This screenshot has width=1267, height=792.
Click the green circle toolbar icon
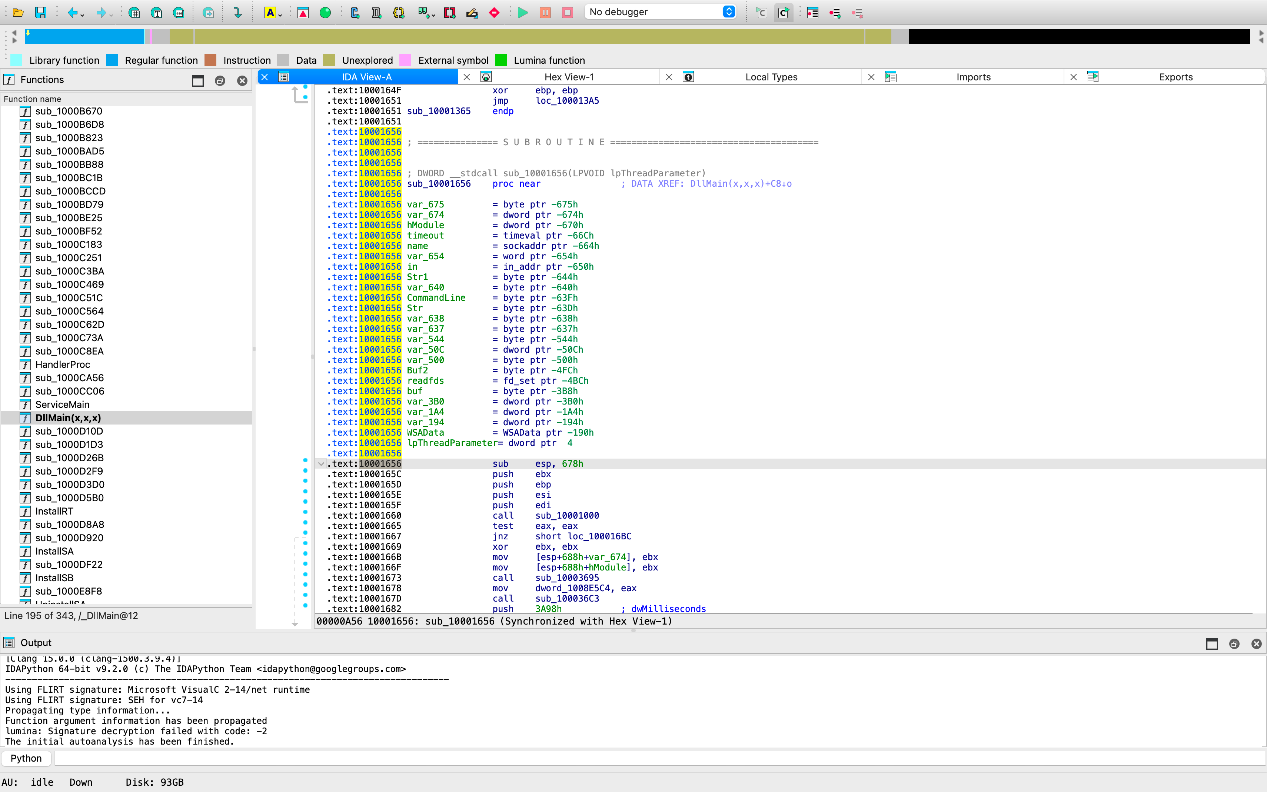pyautogui.click(x=325, y=13)
